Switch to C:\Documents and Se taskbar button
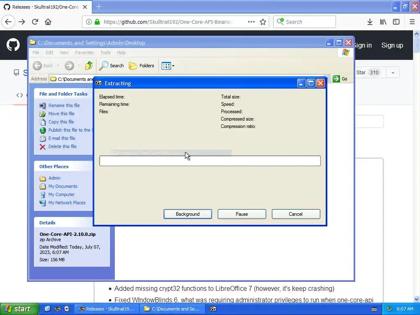Viewport: 420px width, 315px height. pos(173,309)
